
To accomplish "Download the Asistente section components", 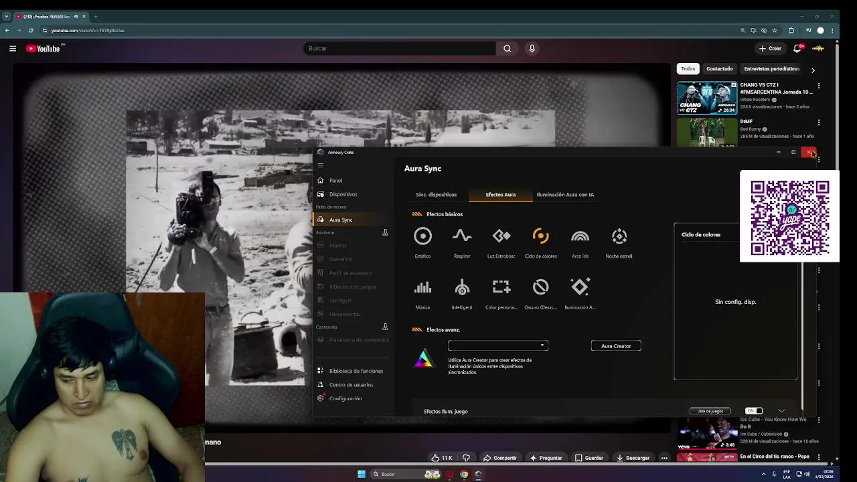I will point(385,232).
